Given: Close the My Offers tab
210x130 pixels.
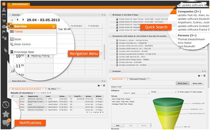Looking at the screenshot, I should tap(58, 89).
